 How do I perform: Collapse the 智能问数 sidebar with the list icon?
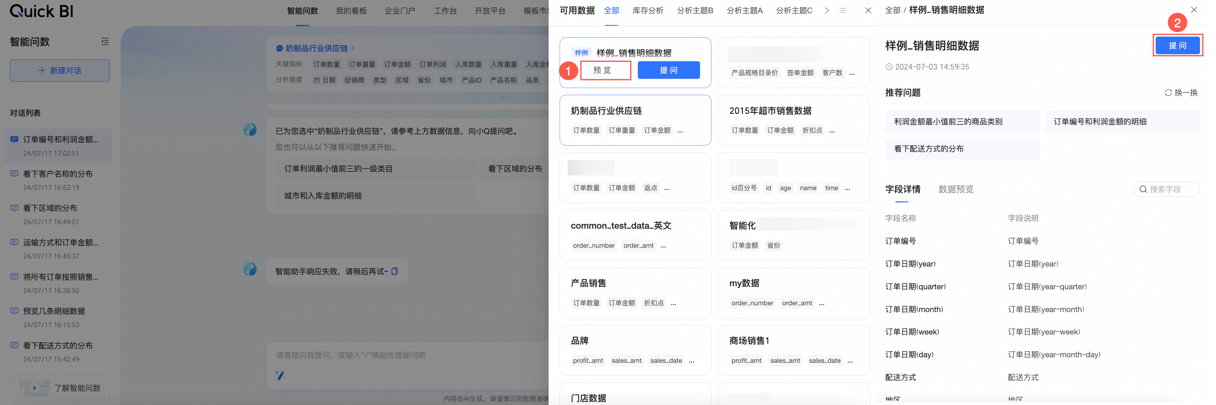105,42
